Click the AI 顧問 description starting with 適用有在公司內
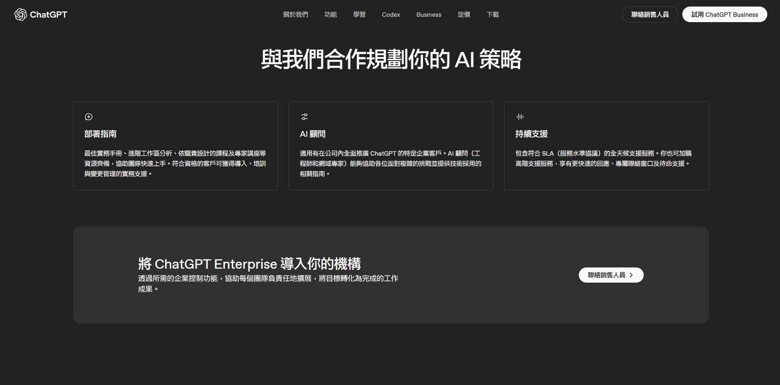 click(x=391, y=163)
